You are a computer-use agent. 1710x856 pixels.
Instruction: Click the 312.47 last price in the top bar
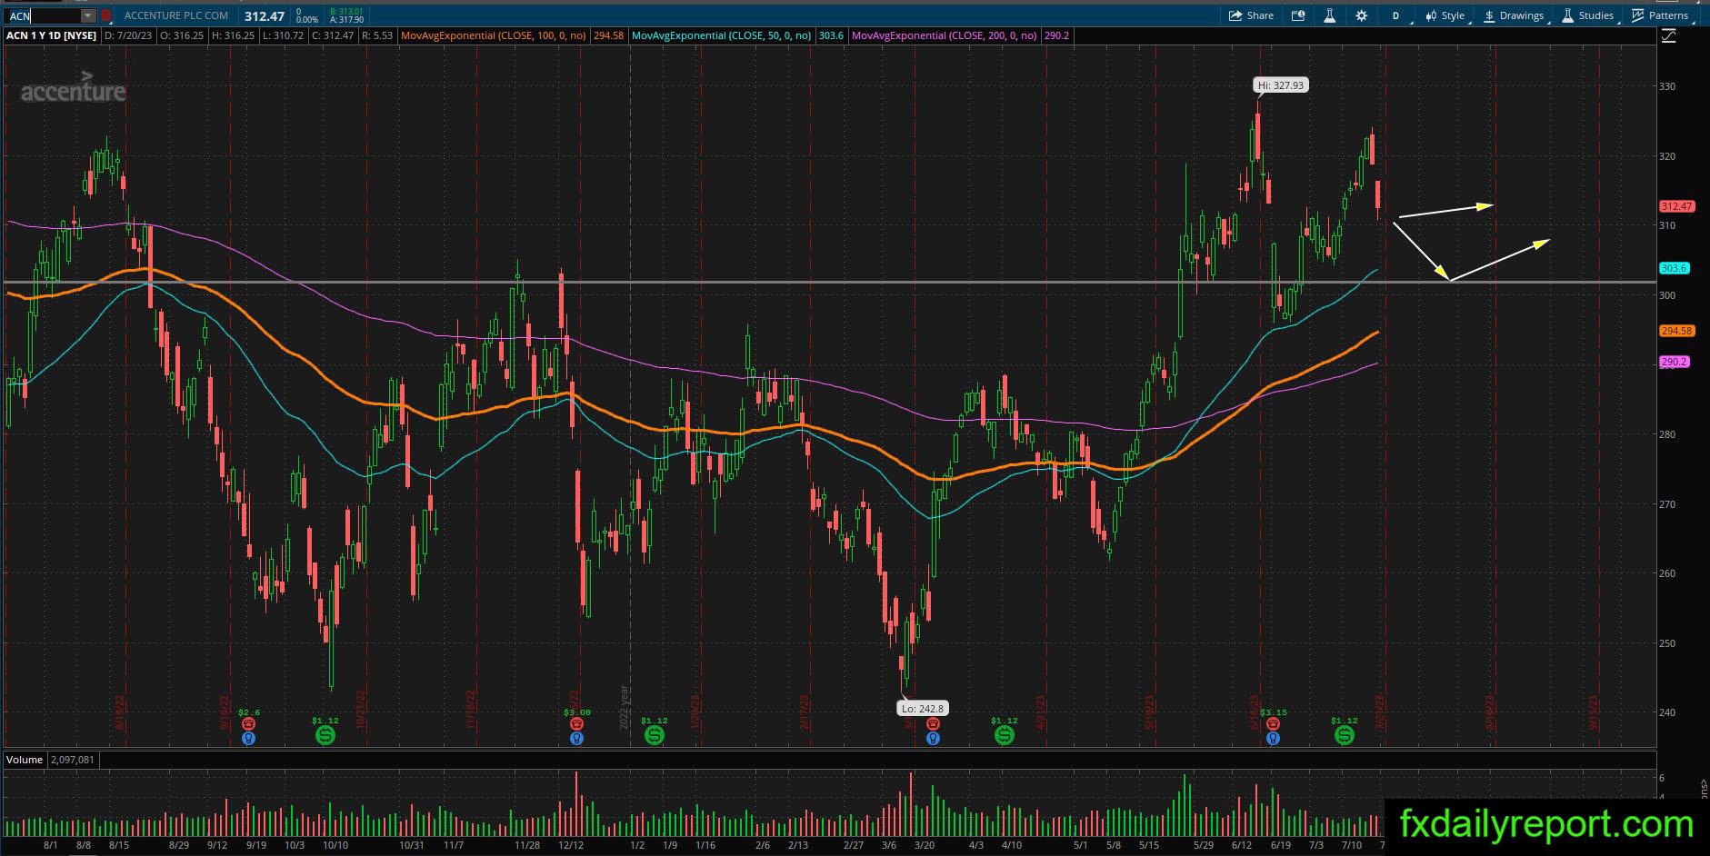(x=265, y=16)
